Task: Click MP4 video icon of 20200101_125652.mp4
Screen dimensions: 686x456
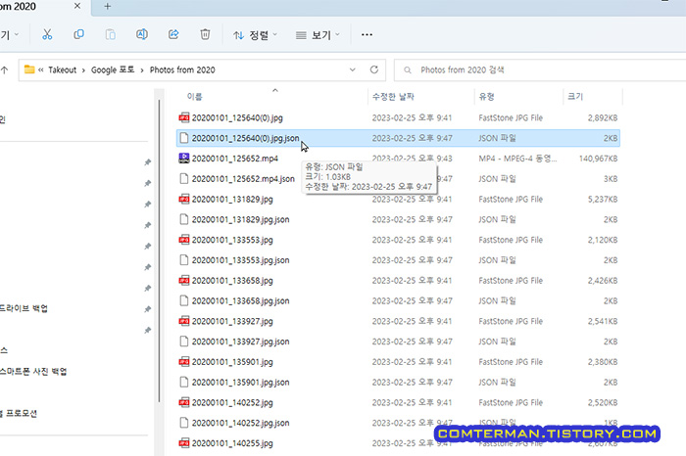Action: [184, 159]
